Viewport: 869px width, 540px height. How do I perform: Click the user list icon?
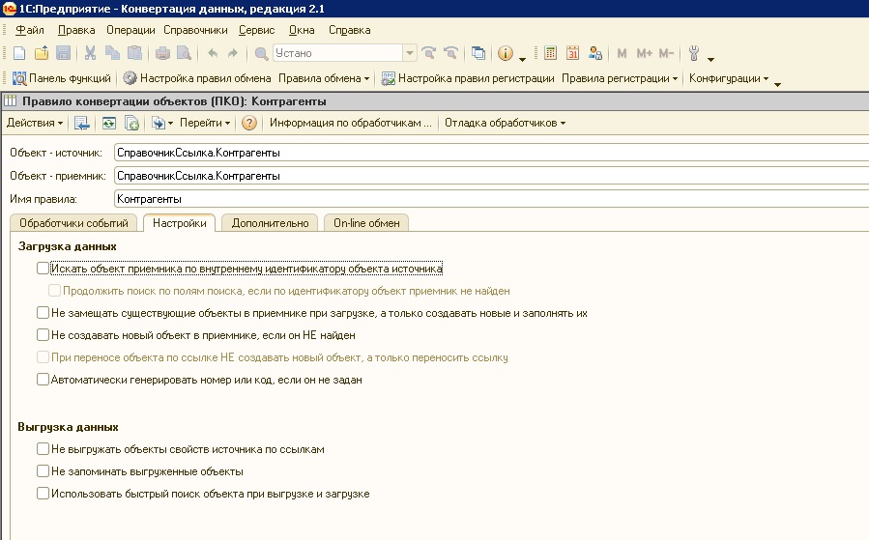[595, 53]
